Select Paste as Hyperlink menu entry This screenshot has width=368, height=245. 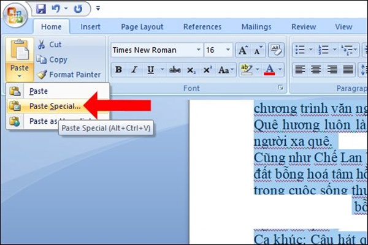pos(58,121)
